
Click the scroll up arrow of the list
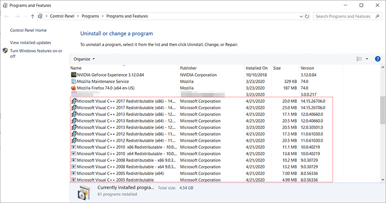[383, 67]
